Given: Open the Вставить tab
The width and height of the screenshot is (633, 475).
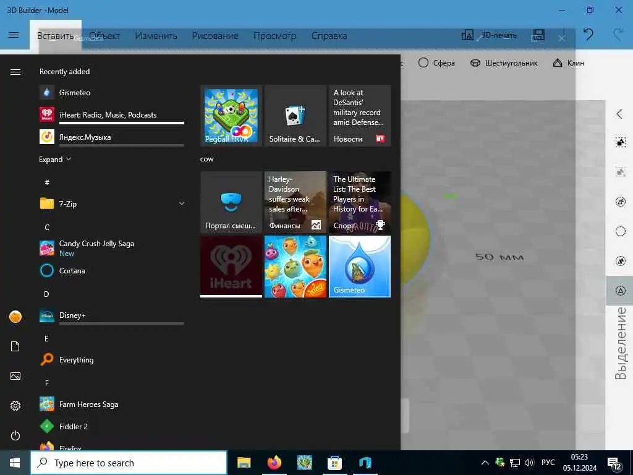Looking at the screenshot, I should [55, 35].
